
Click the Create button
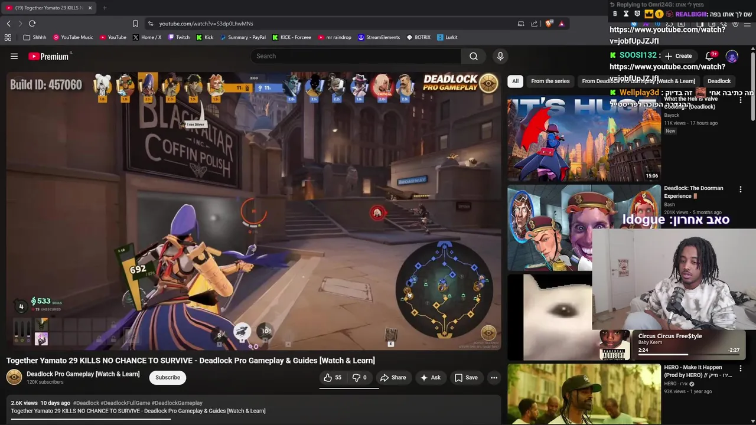point(678,56)
